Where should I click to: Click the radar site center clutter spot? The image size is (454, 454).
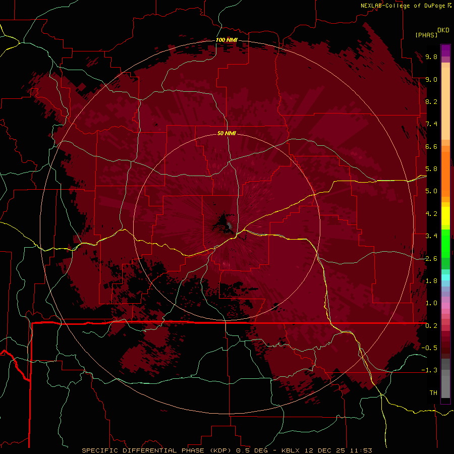[x=230, y=225]
